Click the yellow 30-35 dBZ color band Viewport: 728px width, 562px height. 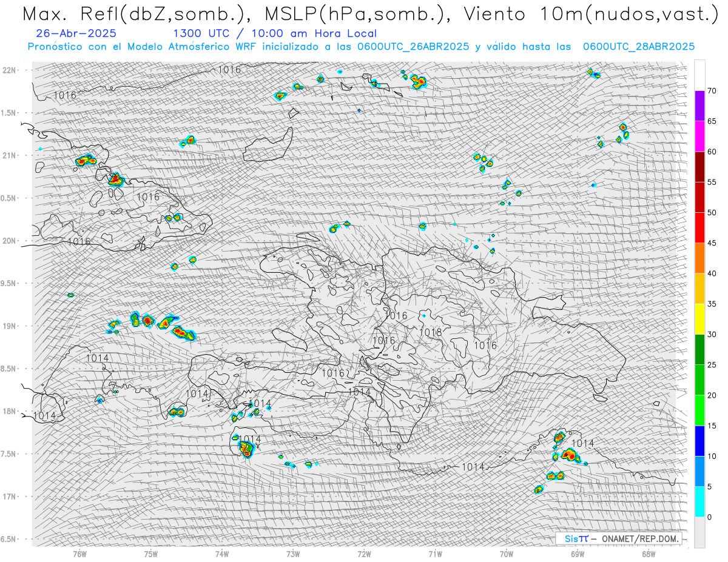pyautogui.click(x=699, y=319)
